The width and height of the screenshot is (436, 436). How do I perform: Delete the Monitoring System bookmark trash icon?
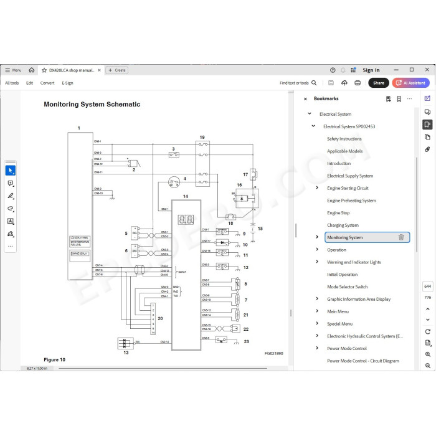click(x=401, y=237)
